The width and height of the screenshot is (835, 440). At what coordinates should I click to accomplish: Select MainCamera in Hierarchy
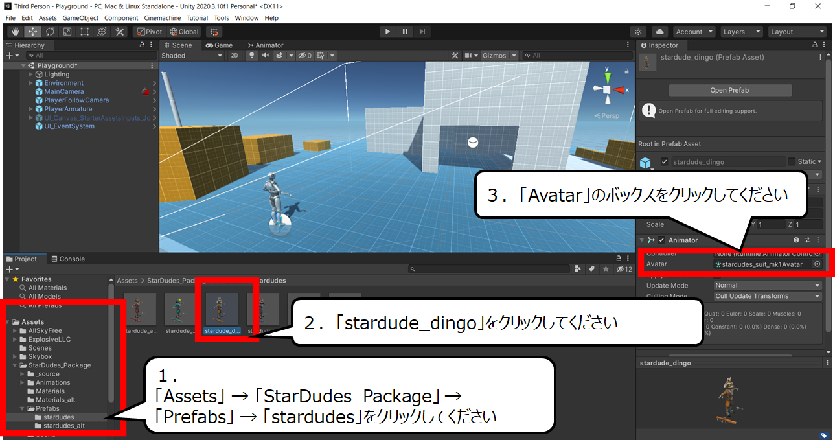pos(64,91)
